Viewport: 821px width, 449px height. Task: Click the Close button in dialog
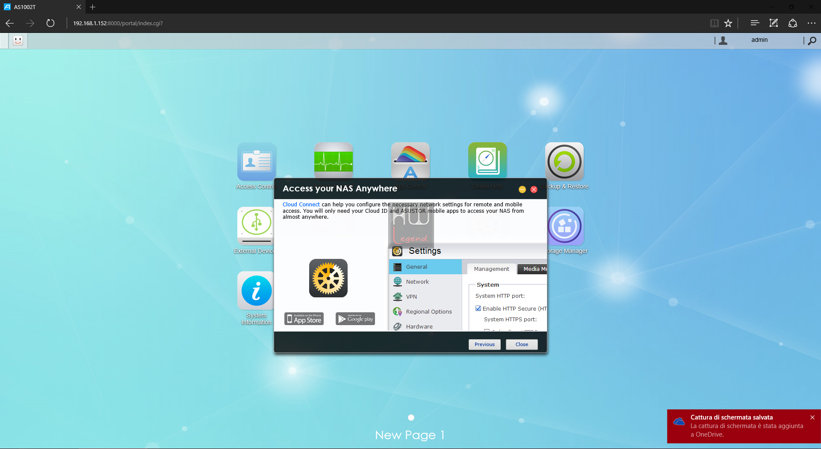tap(522, 344)
